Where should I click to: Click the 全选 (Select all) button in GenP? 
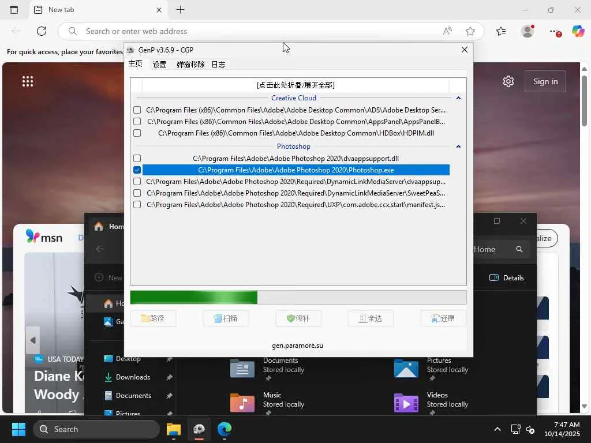click(371, 318)
